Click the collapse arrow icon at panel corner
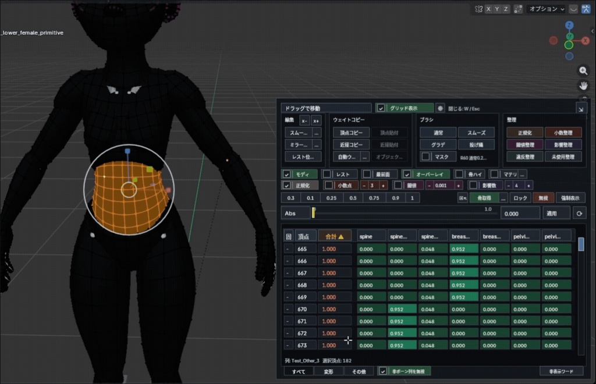This screenshot has width=596, height=384. point(581,109)
